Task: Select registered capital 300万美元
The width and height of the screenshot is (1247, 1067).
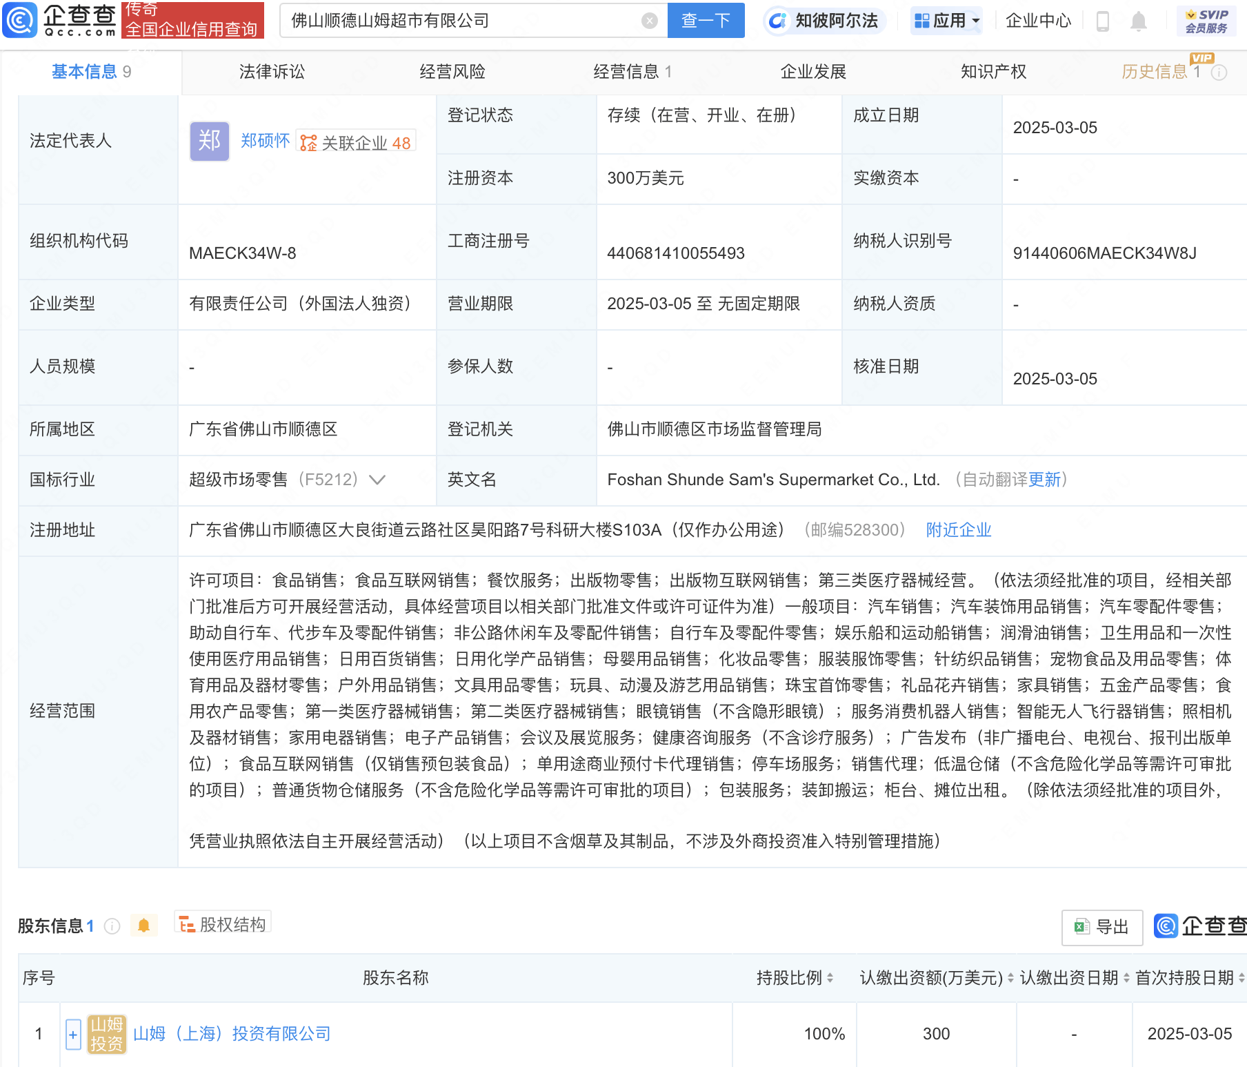Action: point(646,178)
